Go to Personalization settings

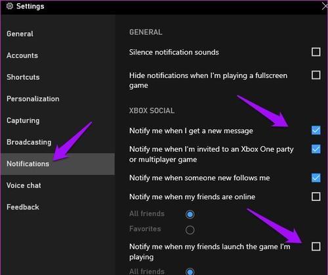tap(33, 99)
